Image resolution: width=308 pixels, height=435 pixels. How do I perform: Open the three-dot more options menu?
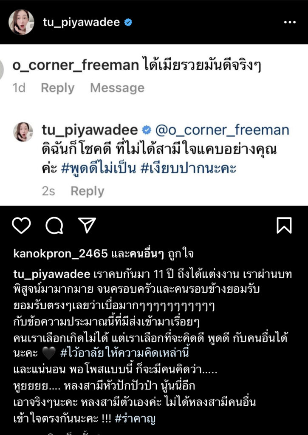click(x=290, y=22)
